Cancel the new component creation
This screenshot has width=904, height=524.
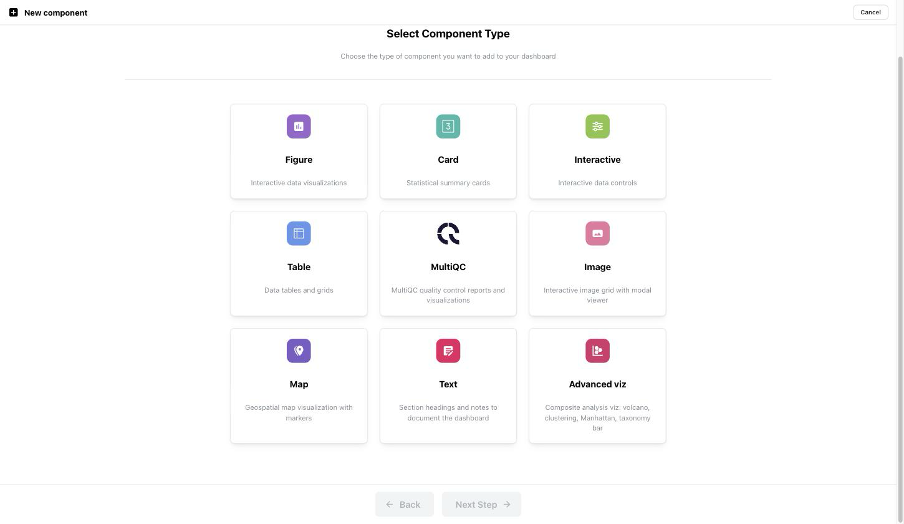(x=870, y=12)
